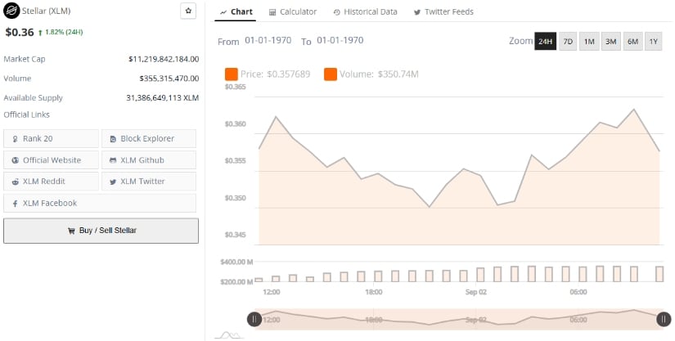Screen dimensions: 675x341
Task: Set chart zoom to 7D
Action: [568, 41]
